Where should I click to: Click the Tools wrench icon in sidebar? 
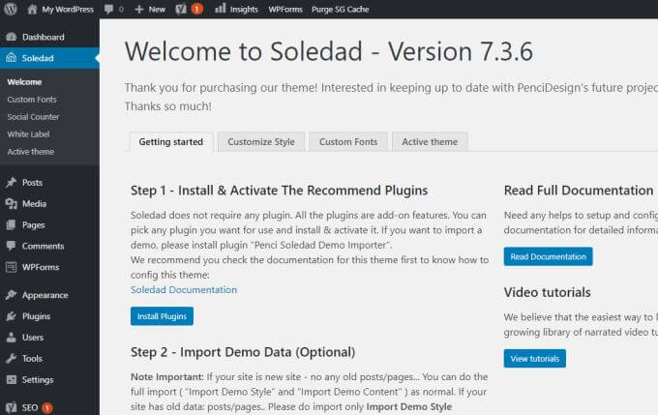click(11, 359)
